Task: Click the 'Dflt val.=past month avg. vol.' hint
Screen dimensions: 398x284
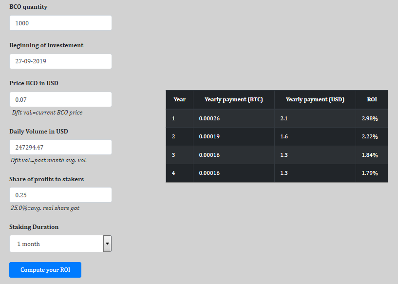Action: [x=49, y=160]
